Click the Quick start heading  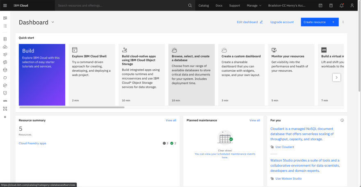tap(26, 38)
